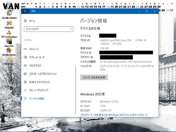Select the バージョン情報 info icon
This screenshot has width=176, height=132.
tap(25, 99)
